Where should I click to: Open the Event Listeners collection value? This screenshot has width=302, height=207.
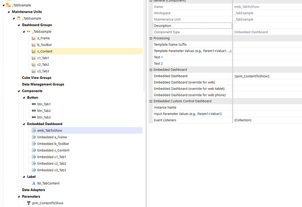coord(267,120)
